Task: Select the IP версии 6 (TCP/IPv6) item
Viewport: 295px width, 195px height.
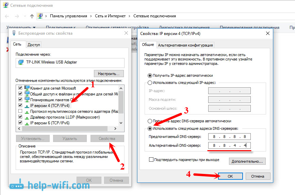Action: coord(50,123)
